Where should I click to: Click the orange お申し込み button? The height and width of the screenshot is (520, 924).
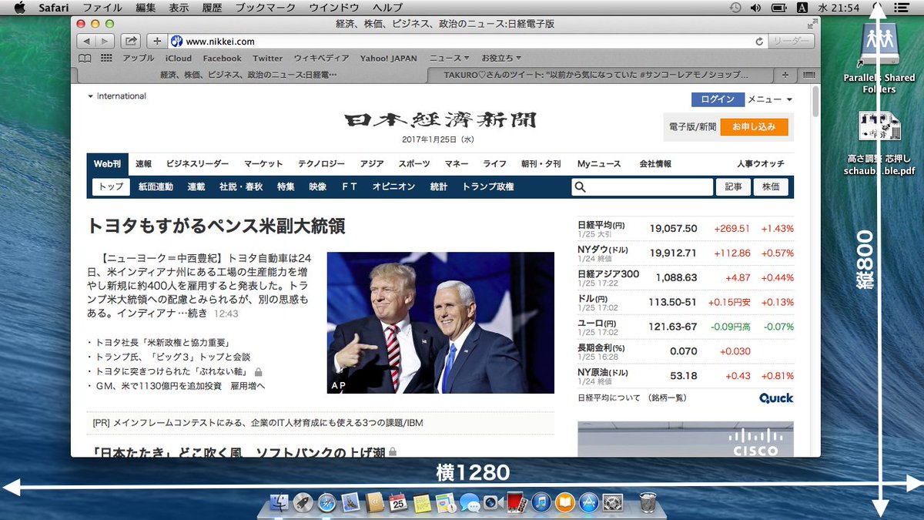[x=754, y=126]
